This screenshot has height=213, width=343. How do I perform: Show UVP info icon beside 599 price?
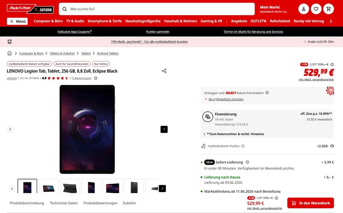tap(332, 65)
